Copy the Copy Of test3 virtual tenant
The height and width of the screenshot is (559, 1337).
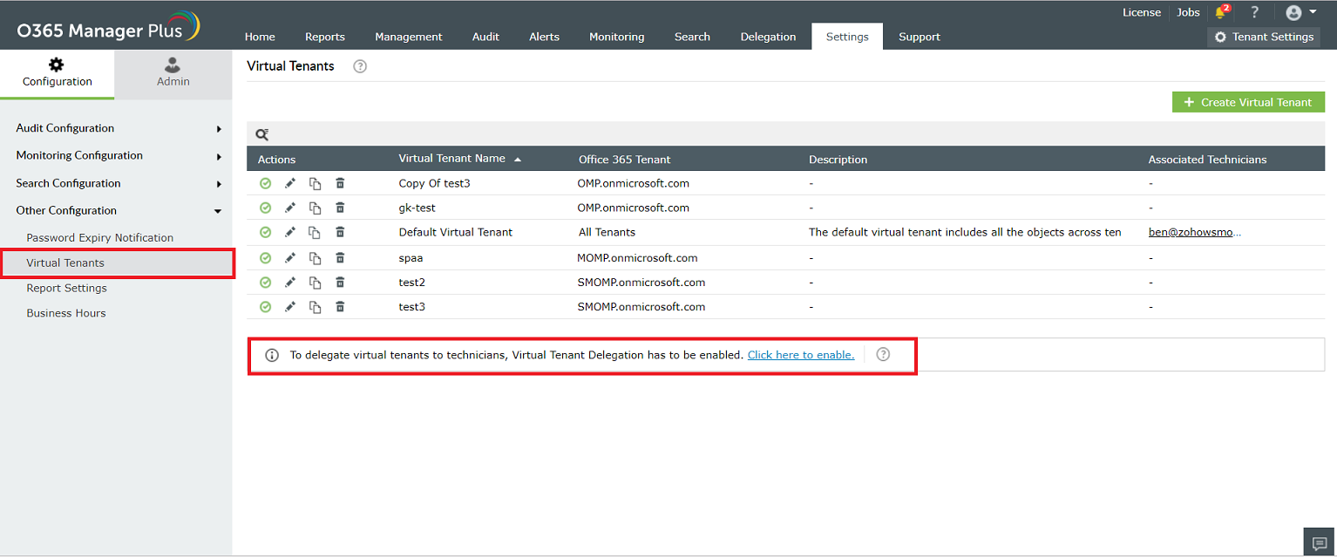coord(316,183)
